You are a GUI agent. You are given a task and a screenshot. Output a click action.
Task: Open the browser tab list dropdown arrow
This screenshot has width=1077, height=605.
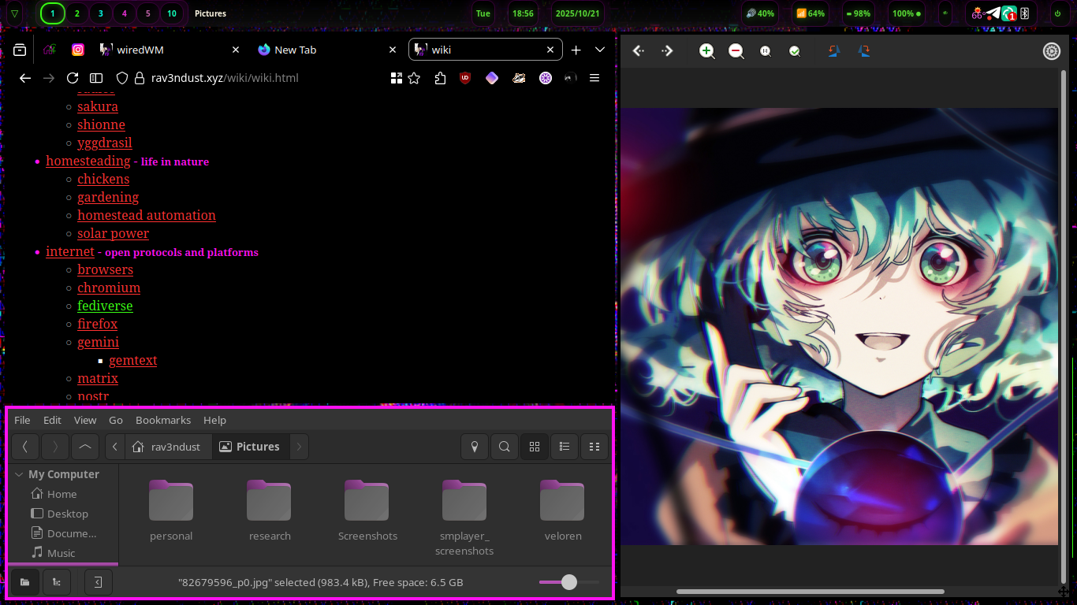click(x=600, y=50)
